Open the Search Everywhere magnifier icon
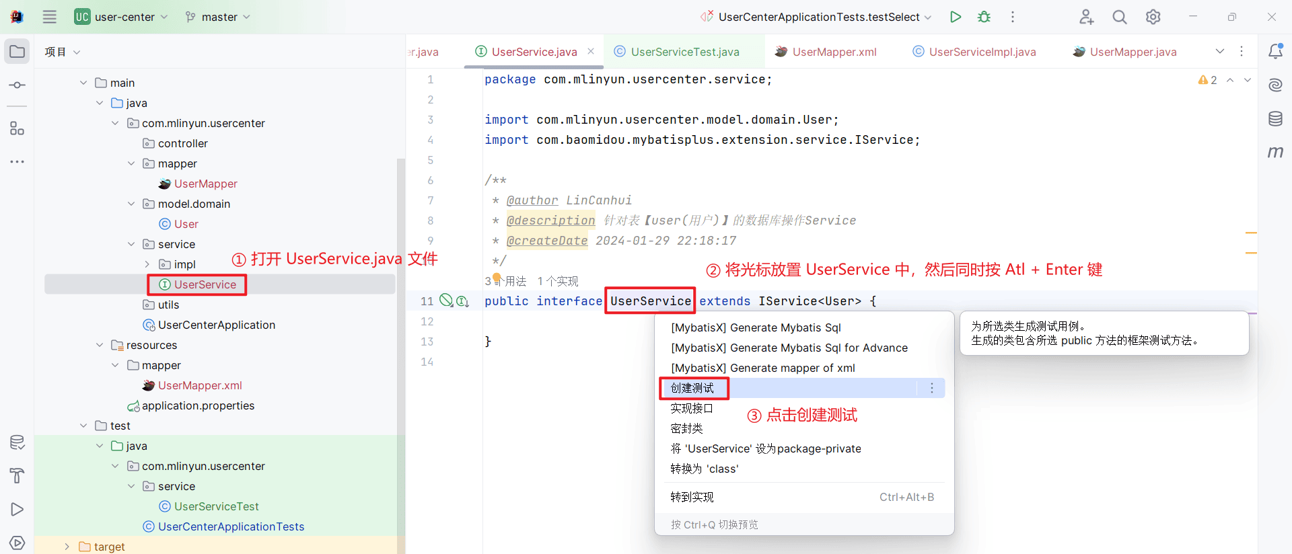The width and height of the screenshot is (1292, 554). 1119,17
